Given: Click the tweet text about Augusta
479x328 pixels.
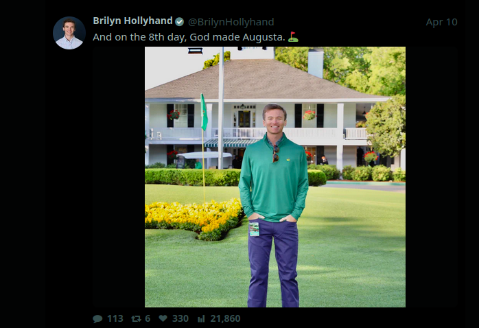Looking at the screenshot, I should pyautogui.click(x=189, y=37).
